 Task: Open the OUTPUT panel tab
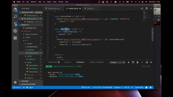coord(68,62)
